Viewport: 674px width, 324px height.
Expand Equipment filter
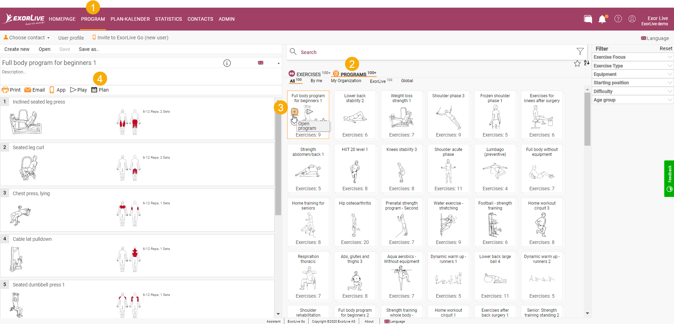point(633,74)
